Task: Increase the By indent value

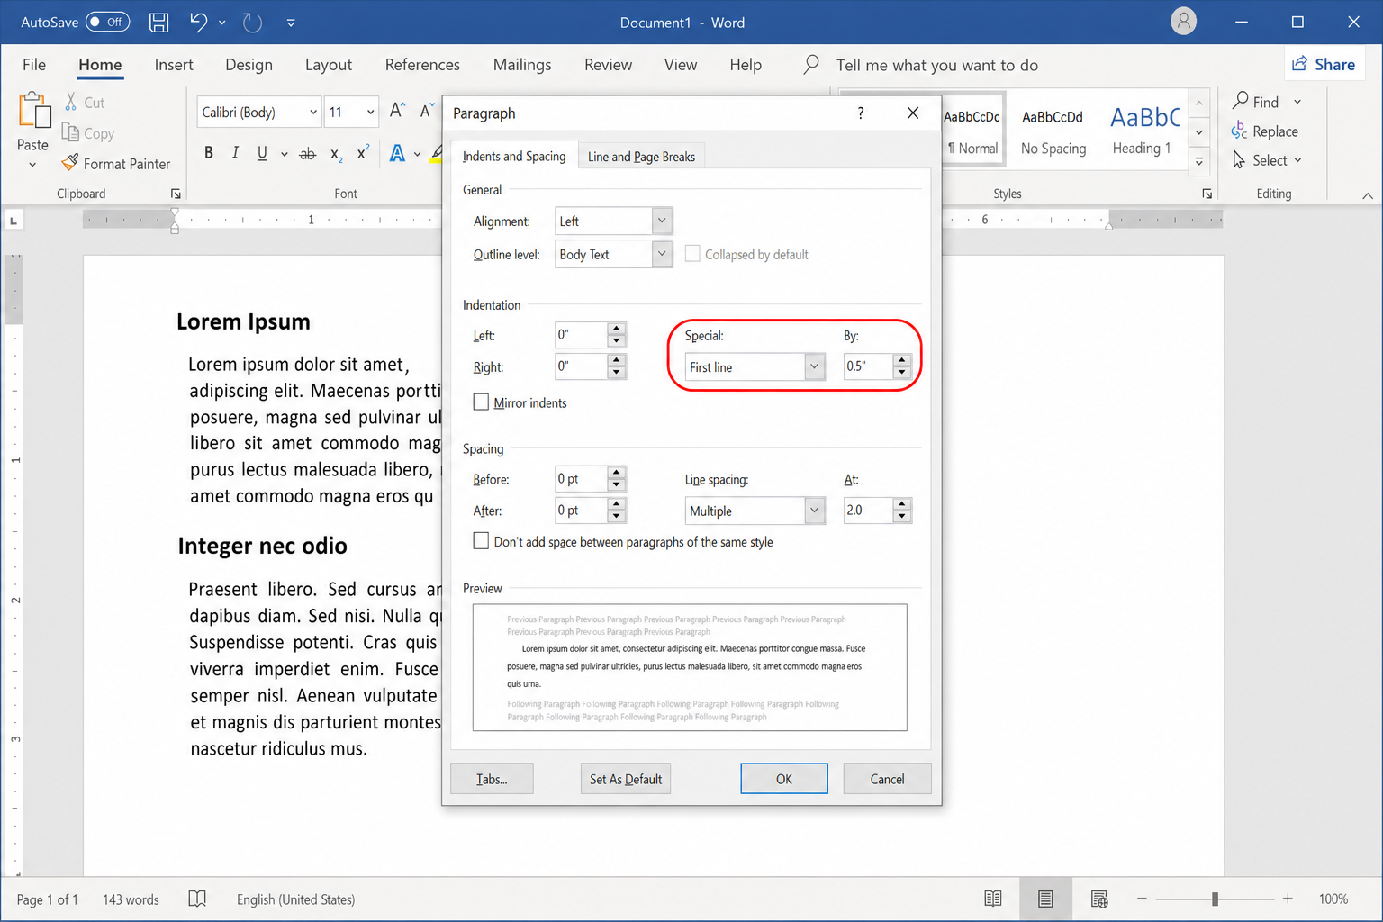Action: tap(902, 360)
